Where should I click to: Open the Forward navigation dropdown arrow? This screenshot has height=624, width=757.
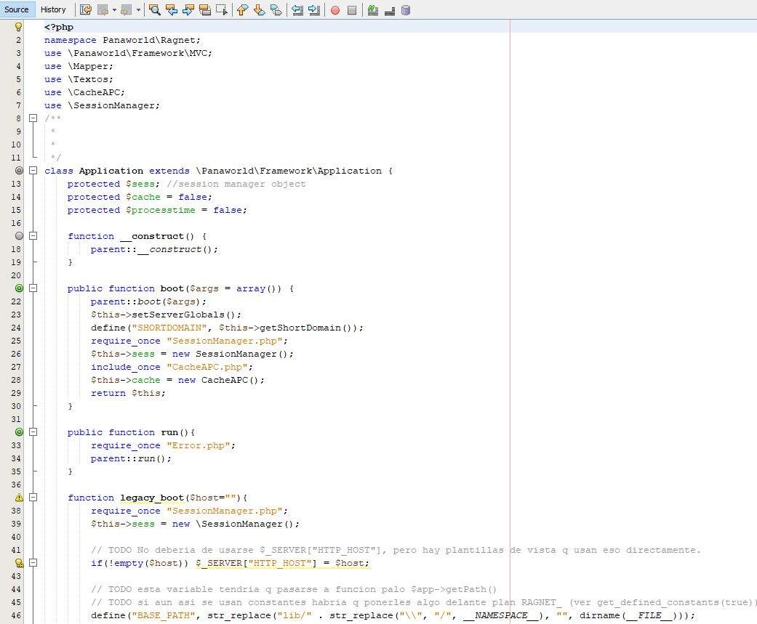pos(139,9)
